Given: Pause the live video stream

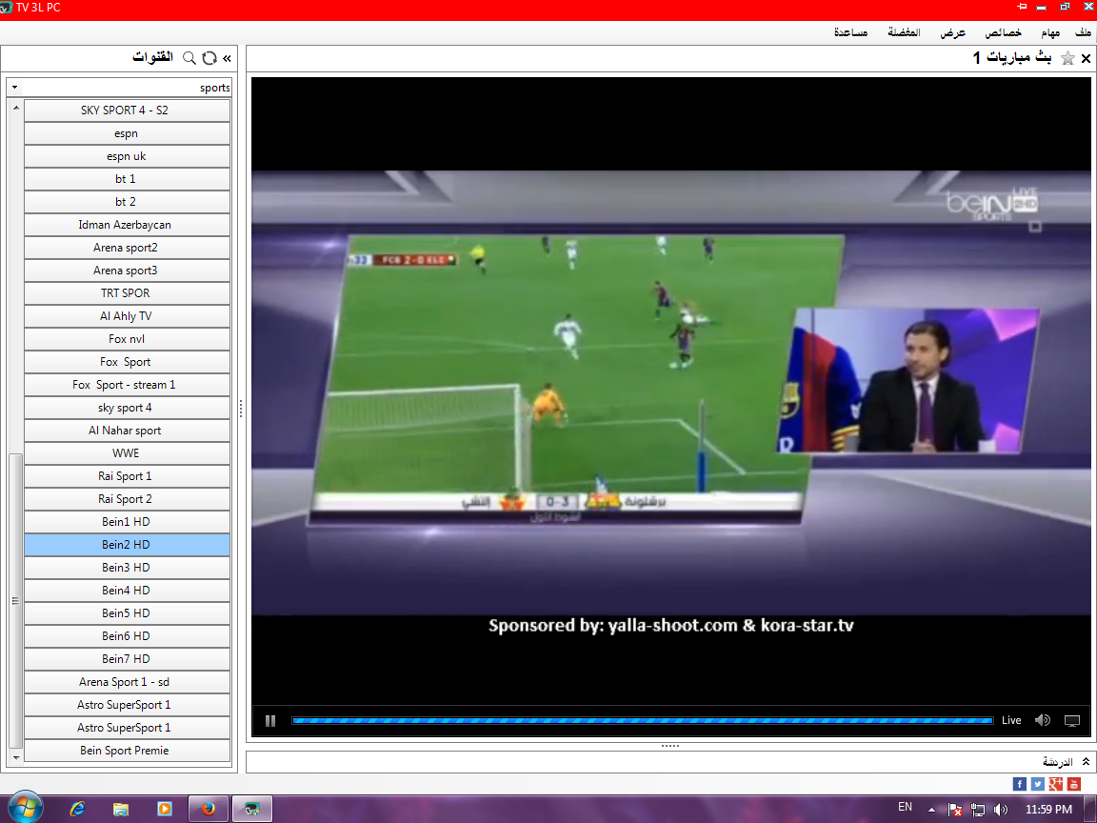Looking at the screenshot, I should [x=270, y=720].
